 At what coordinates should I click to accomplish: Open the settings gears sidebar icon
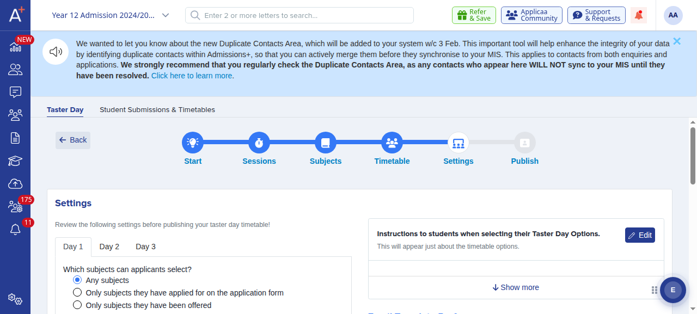(x=15, y=299)
